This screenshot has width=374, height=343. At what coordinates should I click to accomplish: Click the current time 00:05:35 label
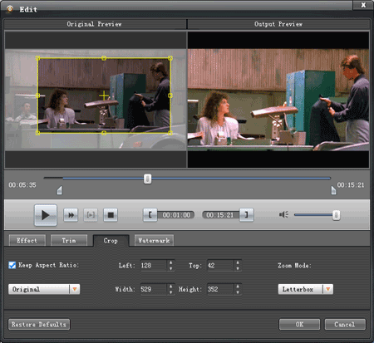point(22,185)
